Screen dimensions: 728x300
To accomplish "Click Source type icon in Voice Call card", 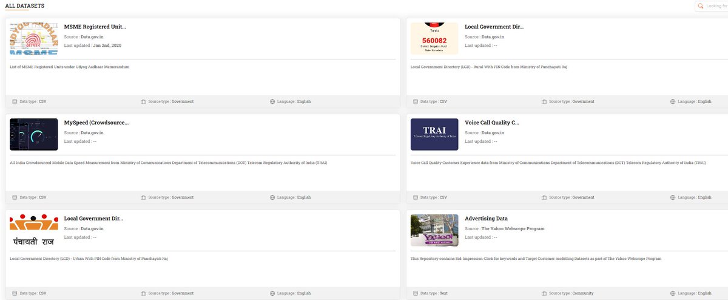I will pos(544,197).
